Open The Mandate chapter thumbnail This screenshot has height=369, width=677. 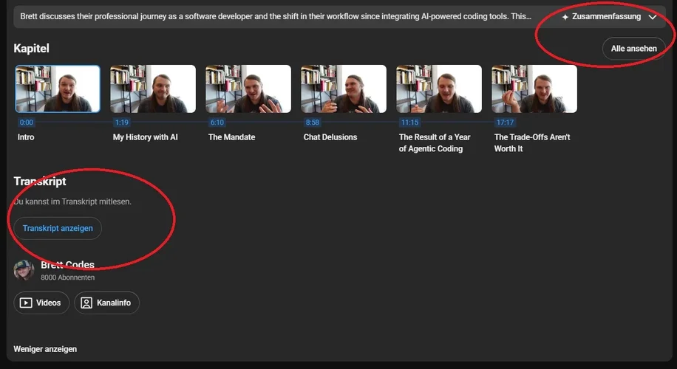pyautogui.click(x=248, y=89)
